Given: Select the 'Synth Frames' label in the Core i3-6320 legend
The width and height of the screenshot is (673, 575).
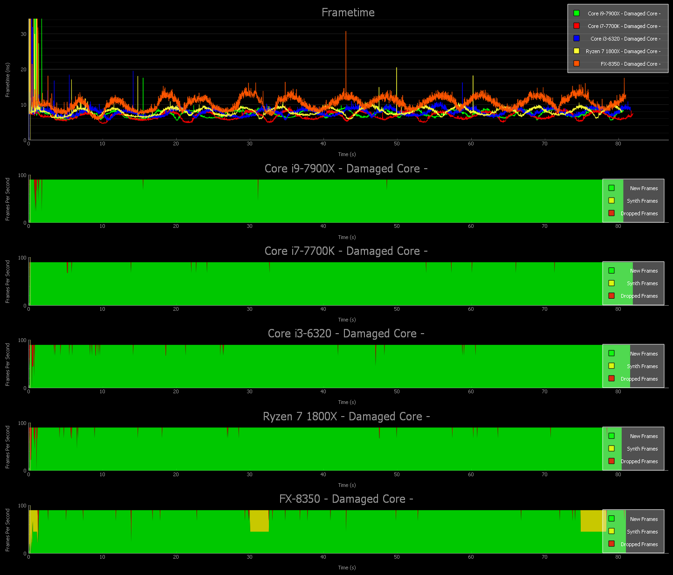Looking at the screenshot, I should (642, 366).
